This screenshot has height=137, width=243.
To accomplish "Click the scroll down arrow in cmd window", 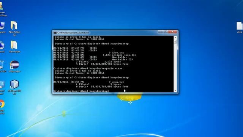I will pyautogui.click(x=175, y=91).
